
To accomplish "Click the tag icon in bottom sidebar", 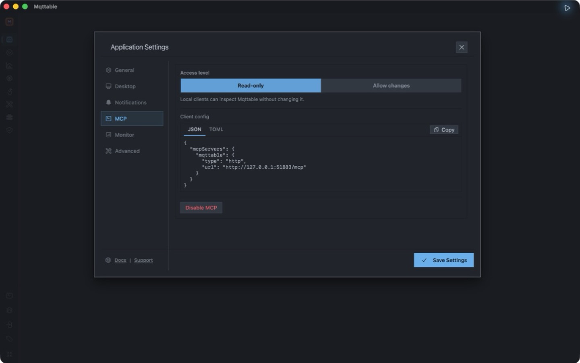I will [x=9, y=339].
